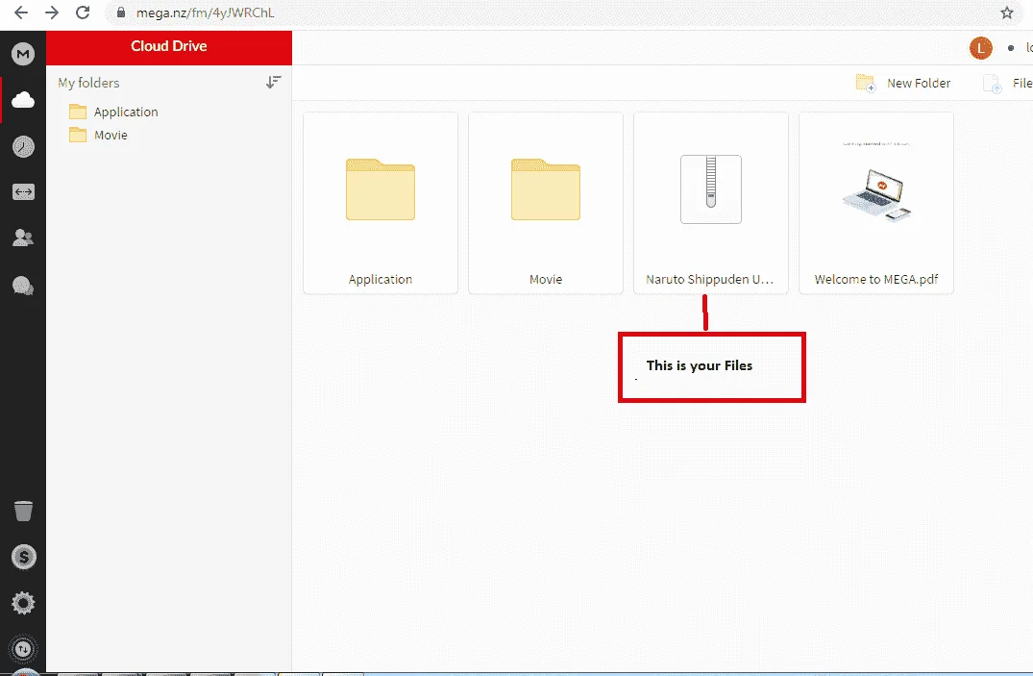The image size is (1033, 676).
Task: Select the Naruto Shippuden zip file
Action: click(x=711, y=203)
